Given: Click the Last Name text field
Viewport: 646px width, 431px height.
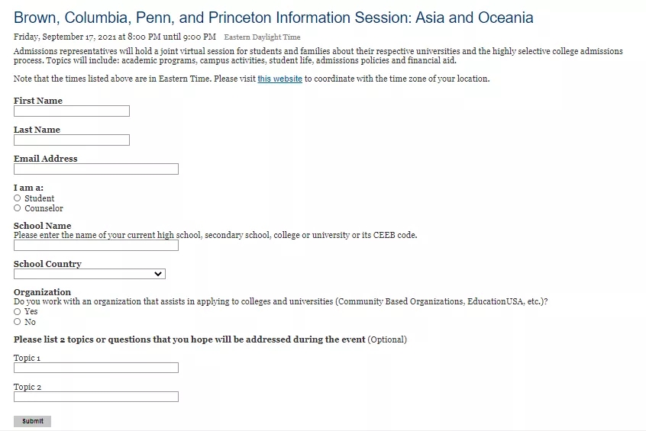Looking at the screenshot, I should tap(72, 140).
